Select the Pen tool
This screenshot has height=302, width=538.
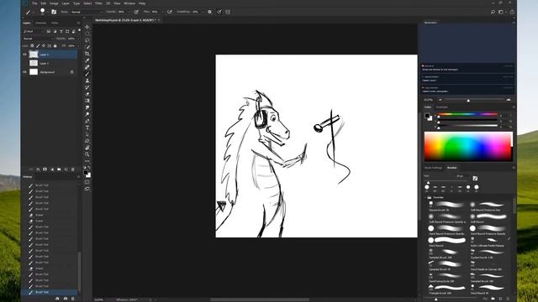point(87,121)
